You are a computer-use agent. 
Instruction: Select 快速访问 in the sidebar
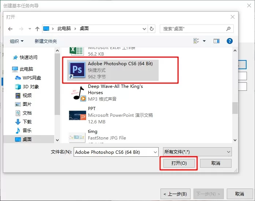pos(29,57)
